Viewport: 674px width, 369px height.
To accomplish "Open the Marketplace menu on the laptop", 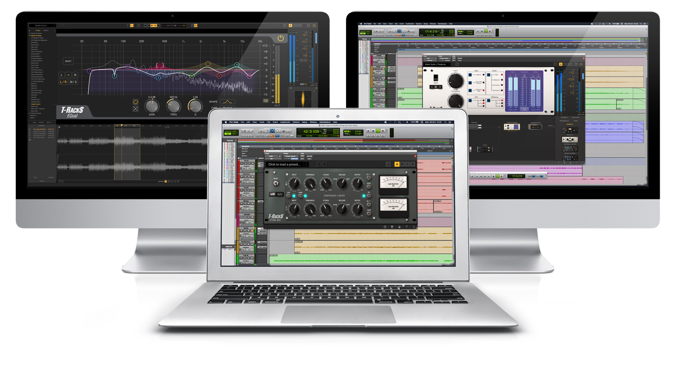I will [324, 122].
